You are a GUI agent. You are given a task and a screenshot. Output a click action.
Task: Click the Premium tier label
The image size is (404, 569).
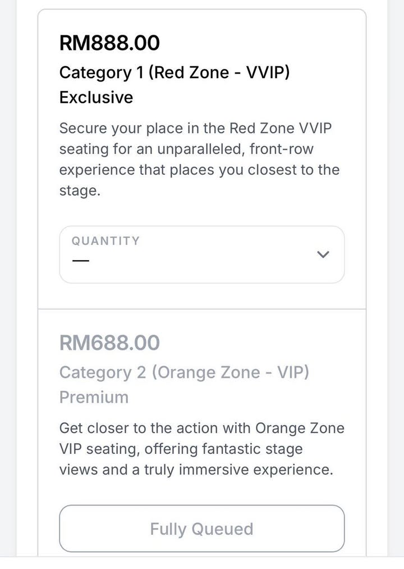click(94, 397)
